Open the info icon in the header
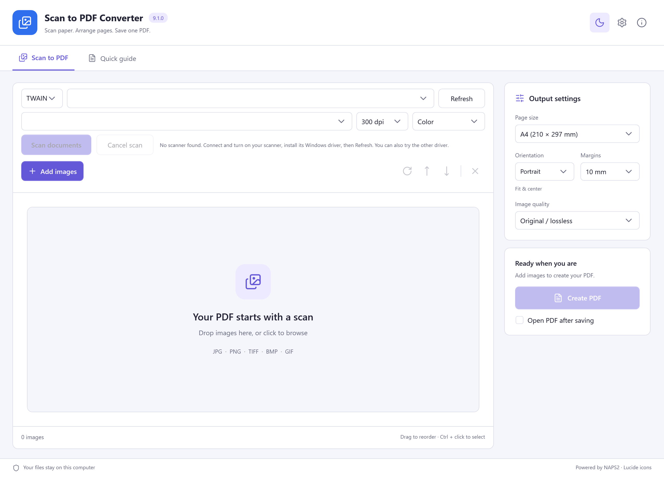 641,23
